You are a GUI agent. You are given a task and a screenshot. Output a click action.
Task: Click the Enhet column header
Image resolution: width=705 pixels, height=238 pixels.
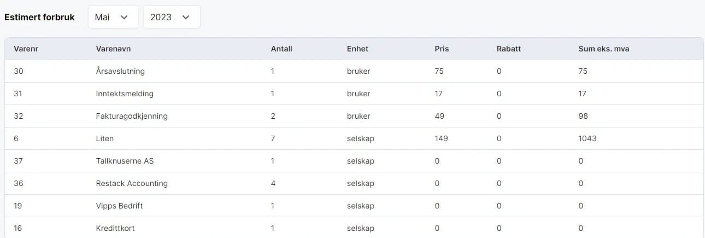click(357, 49)
